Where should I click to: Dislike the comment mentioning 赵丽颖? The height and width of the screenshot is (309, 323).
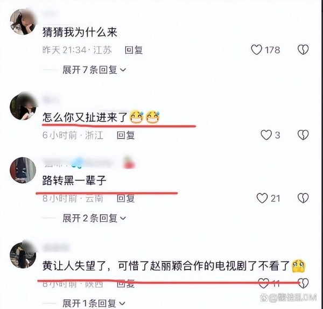[x=303, y=283]
